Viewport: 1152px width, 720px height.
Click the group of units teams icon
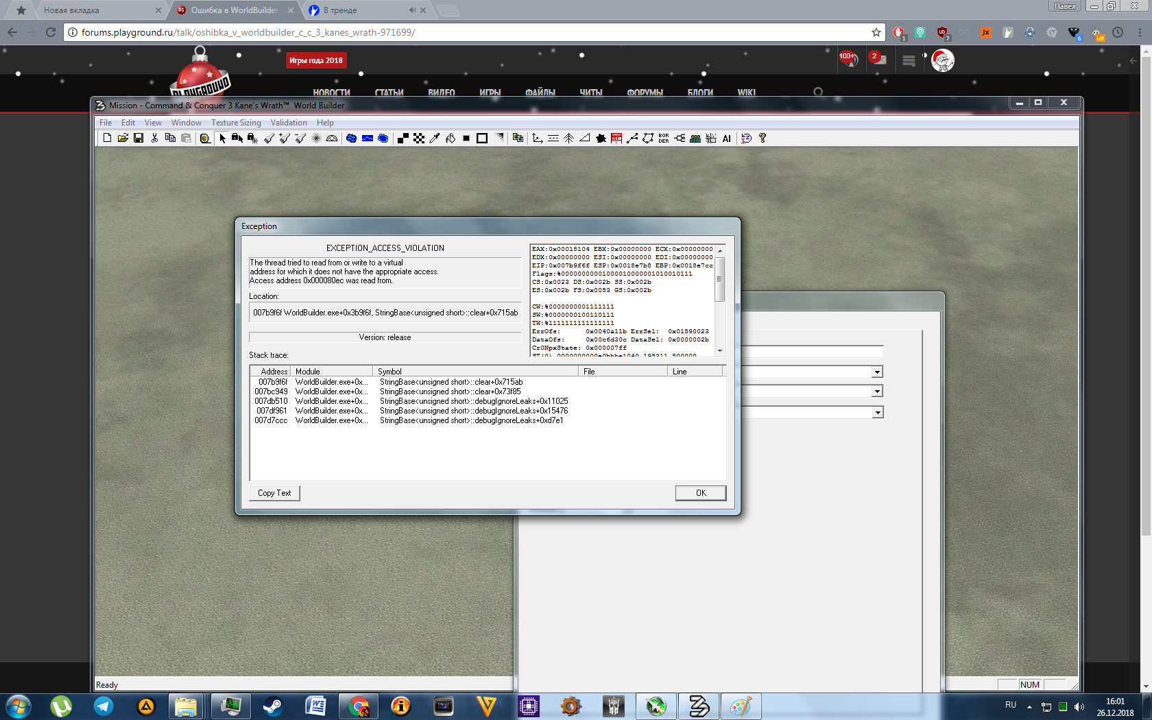coord(695,139)
